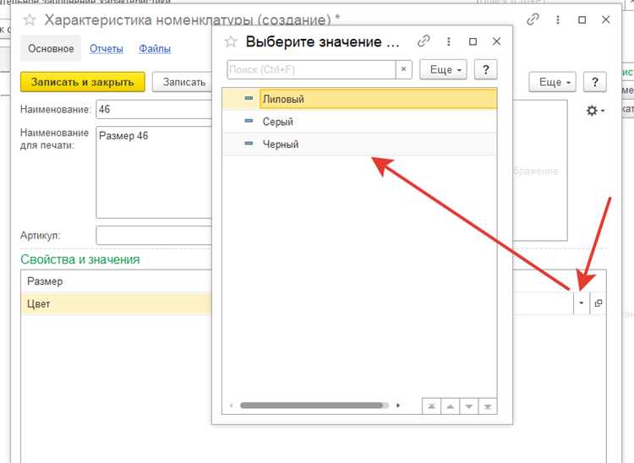Screen dimensions: 634x463
Task: Click Наименование для печати text area
Action: click(x=154, y=172)
